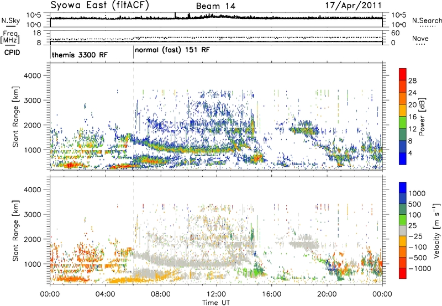Image resolution: width=442 pixels, height=306 pixels.
Task: Click the '3000' tick in the Power panel
Action: [33, 101]
